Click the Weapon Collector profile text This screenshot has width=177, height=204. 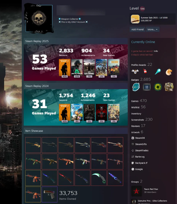70,19
